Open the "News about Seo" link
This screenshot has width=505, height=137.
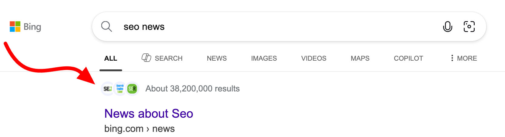[149, 114]
